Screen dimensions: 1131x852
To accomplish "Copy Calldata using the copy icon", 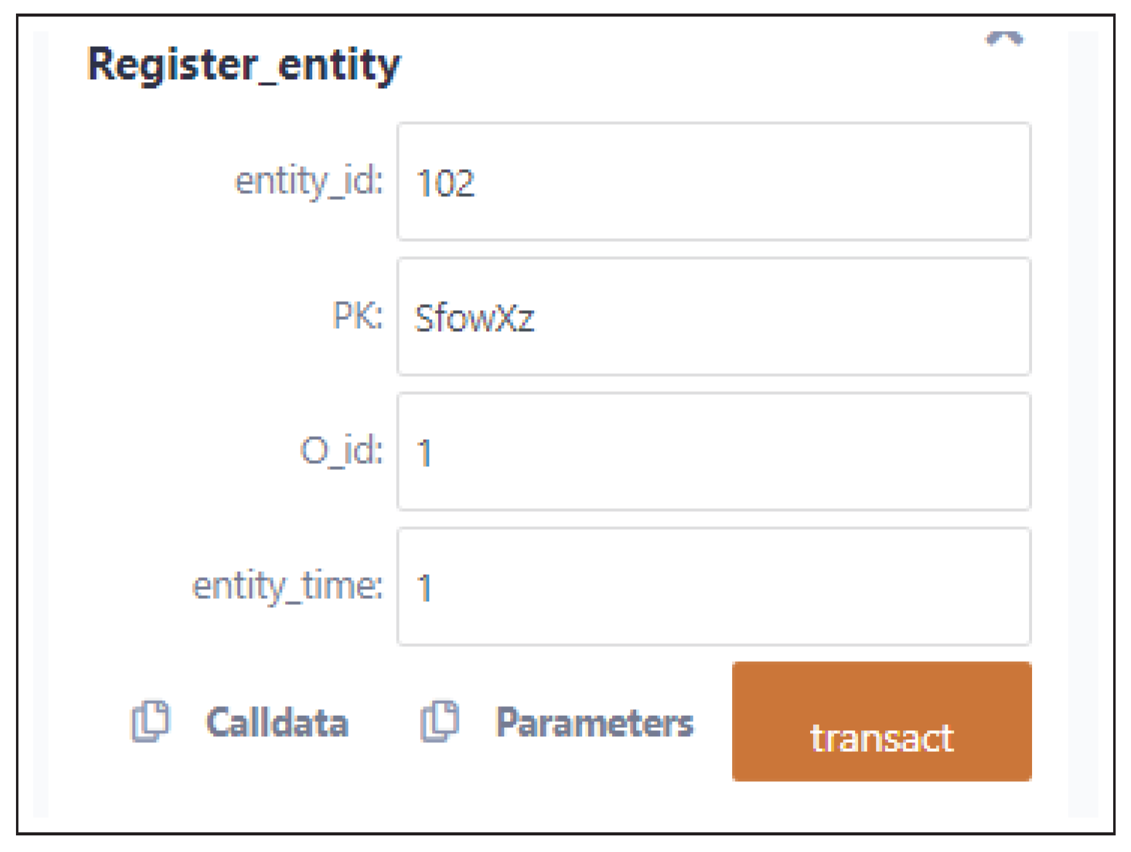I will coord(151,720).
